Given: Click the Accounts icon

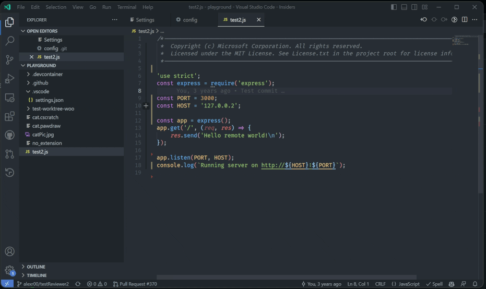Looking at the screenshot, I should pos(9,252).
